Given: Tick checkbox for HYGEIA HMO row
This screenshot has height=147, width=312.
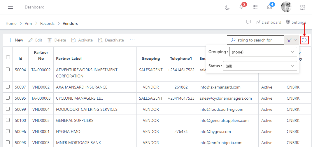Looking at the screenshot, I should 8,131.
